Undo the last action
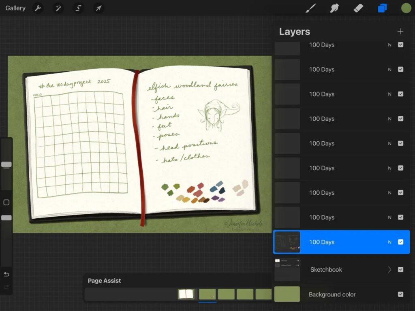The height and width of the screenshot is (311, 415). tap(6, 274)
